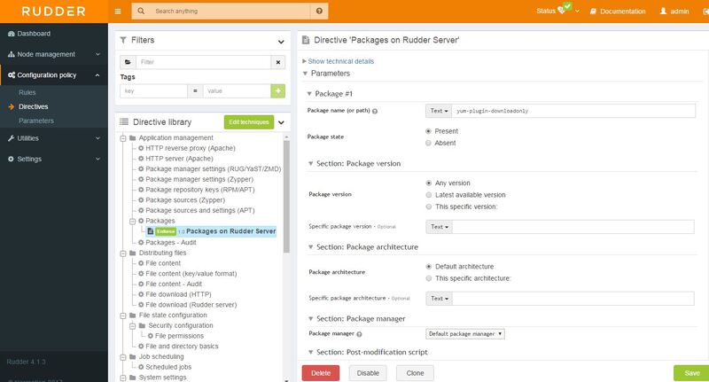Viewport: 709px width, 382px height.
Task: Collapse the Application management tree node
Action: (x=122, y=138)
